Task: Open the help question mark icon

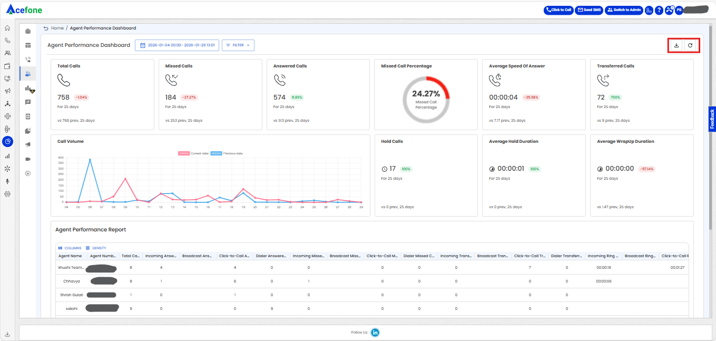Action: [659, 10]
